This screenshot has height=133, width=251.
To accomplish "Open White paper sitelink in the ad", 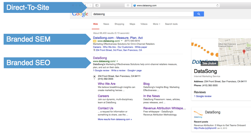I will pos(141,47).
